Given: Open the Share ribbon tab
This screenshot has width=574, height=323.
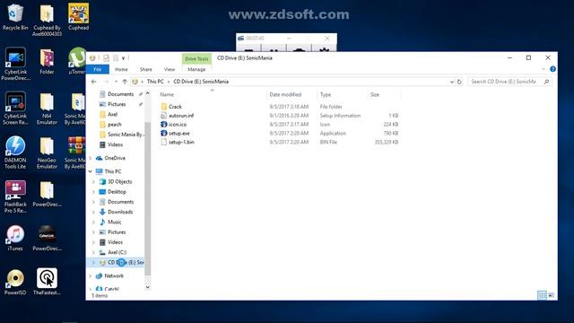Looking at the screenshot, I should coord(145,69).
